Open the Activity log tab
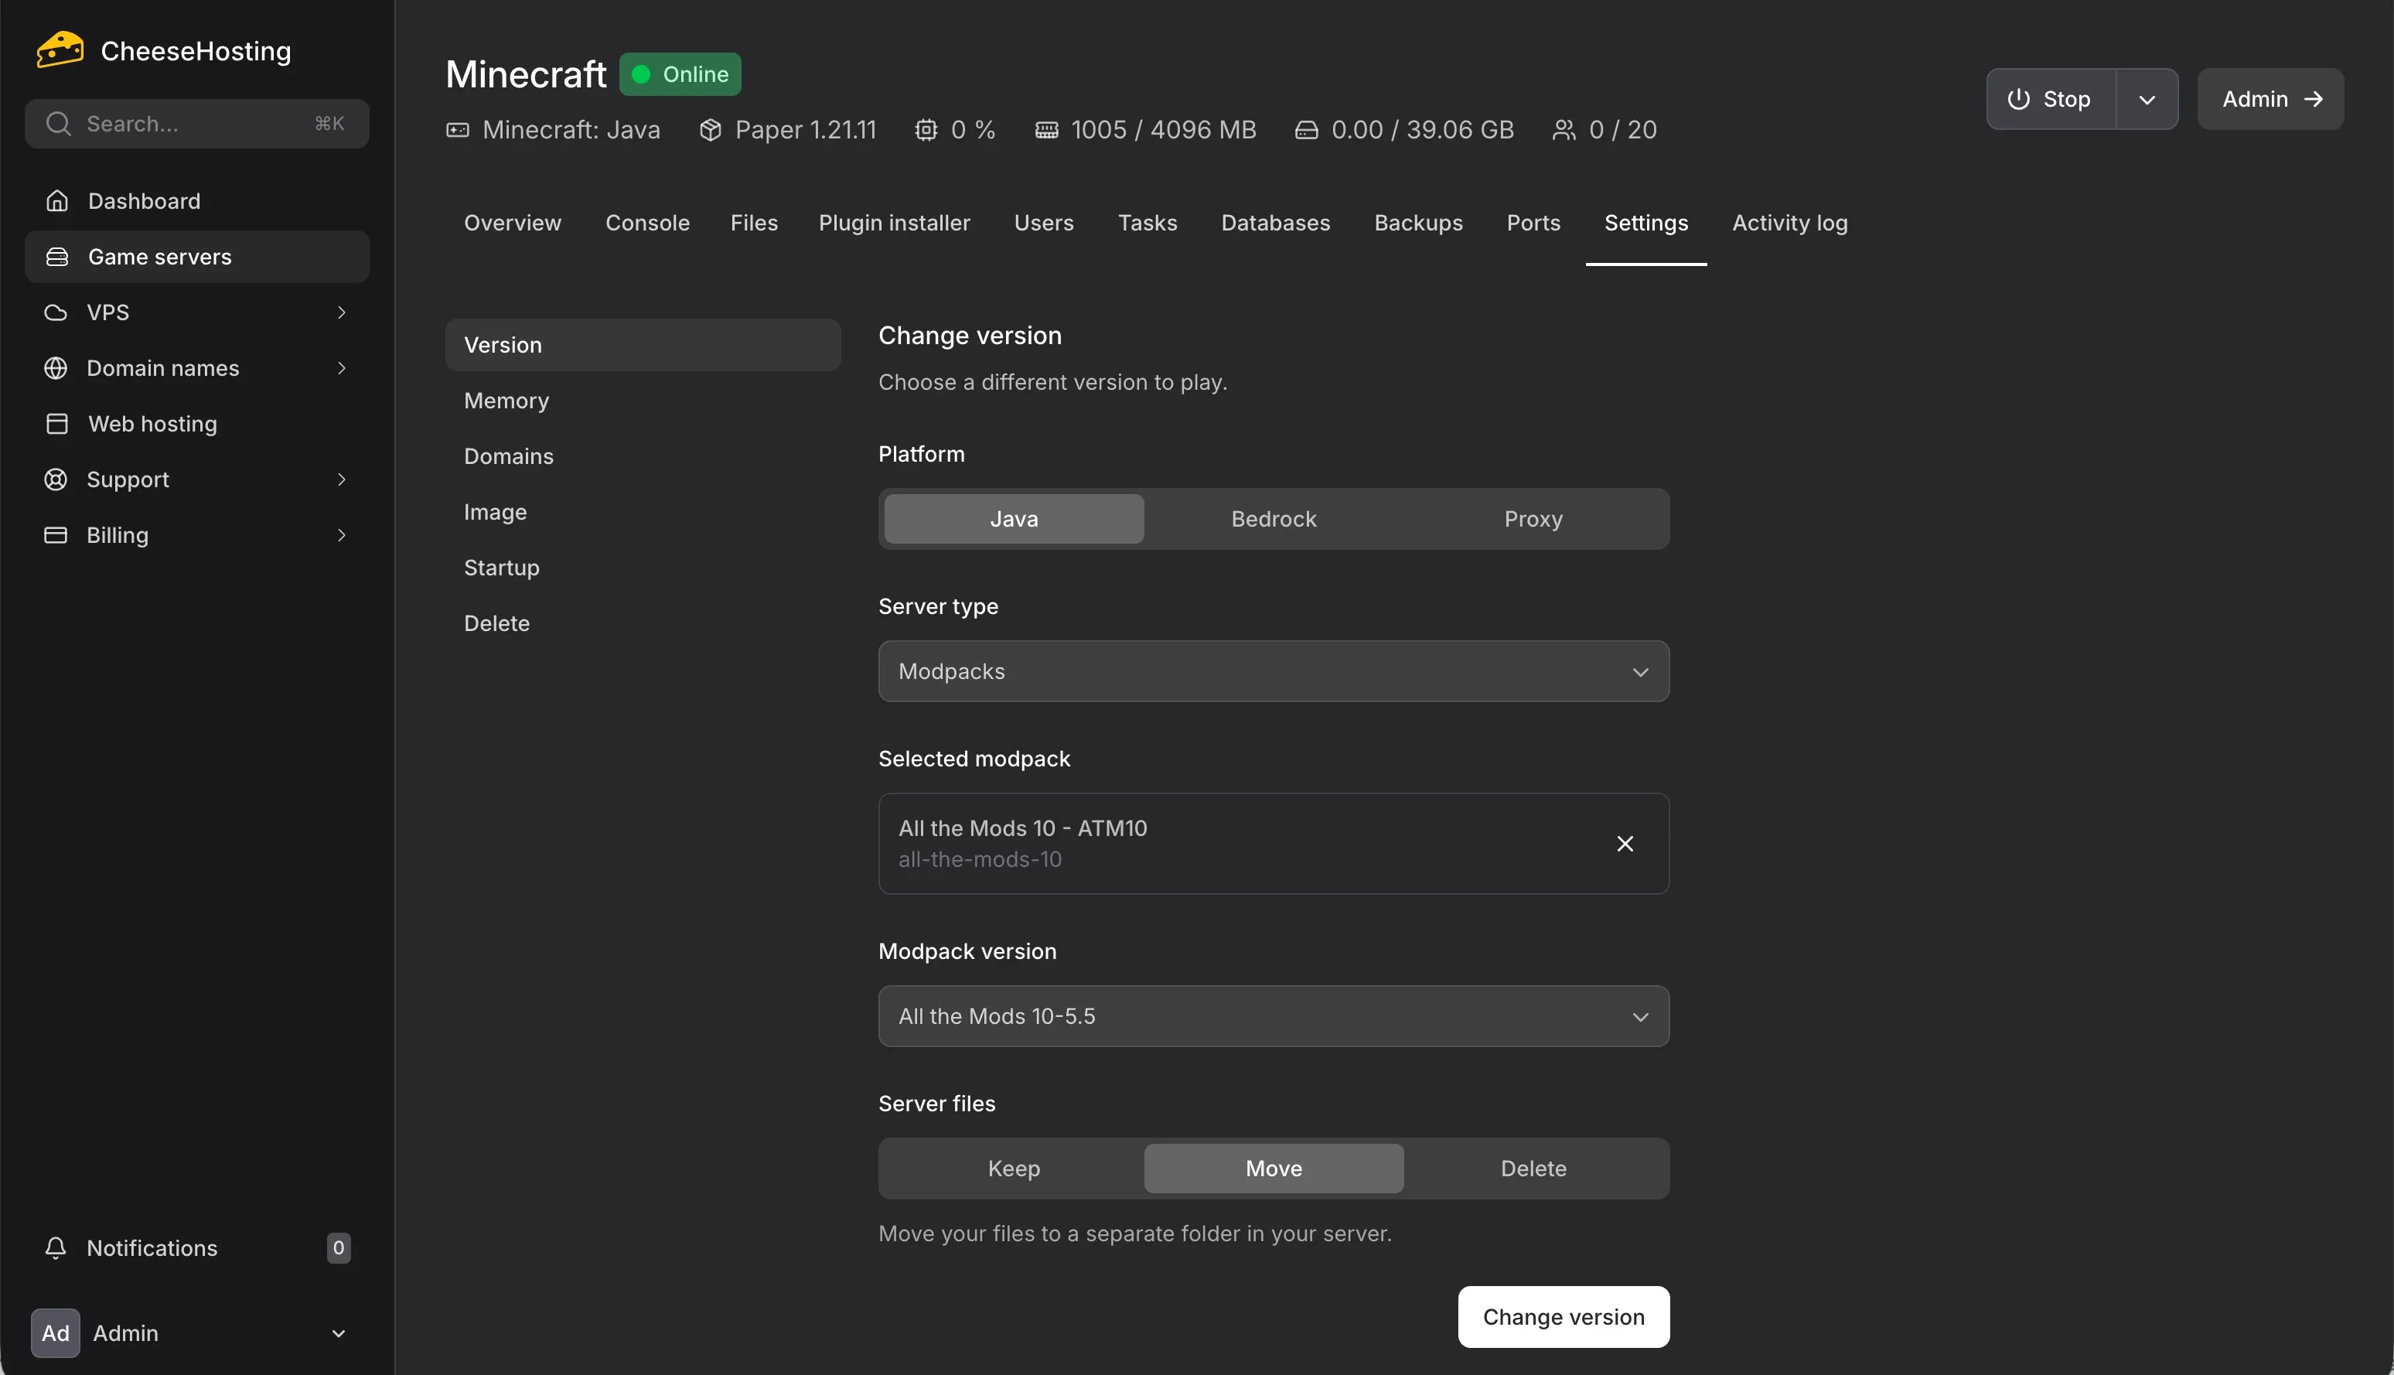Screen dimensions: 2394x1375 1790,223
